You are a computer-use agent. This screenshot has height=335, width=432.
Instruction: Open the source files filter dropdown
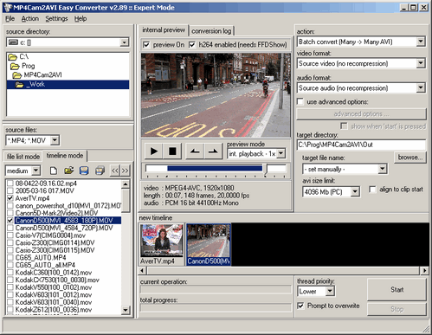point(55,140)
